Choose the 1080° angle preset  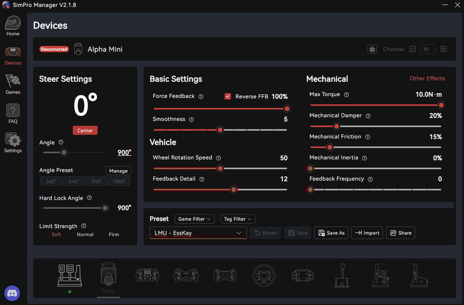click(x=119, y=181)
